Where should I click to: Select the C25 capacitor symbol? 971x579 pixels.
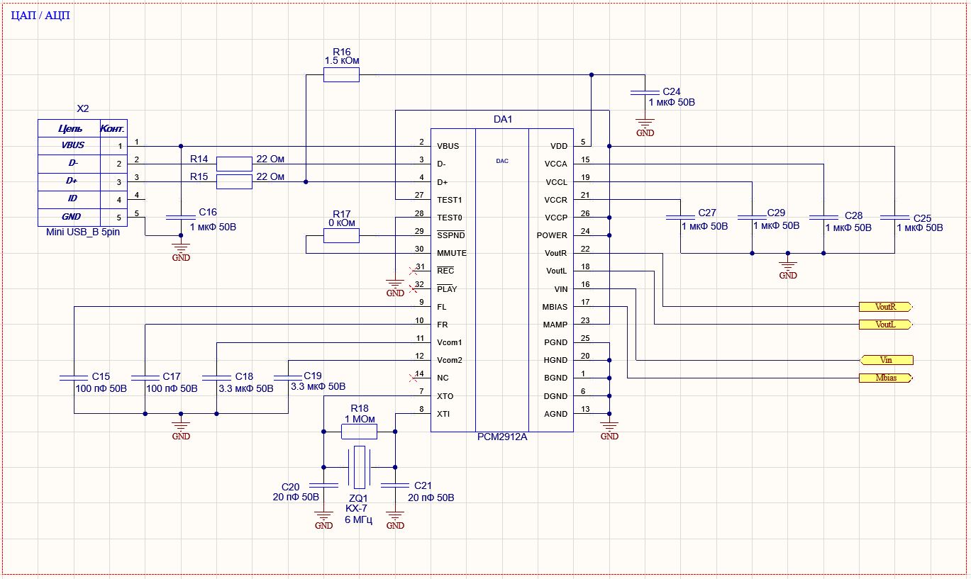coord(895,218)
